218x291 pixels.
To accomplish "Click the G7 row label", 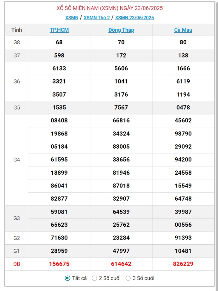I will (16, 55).
